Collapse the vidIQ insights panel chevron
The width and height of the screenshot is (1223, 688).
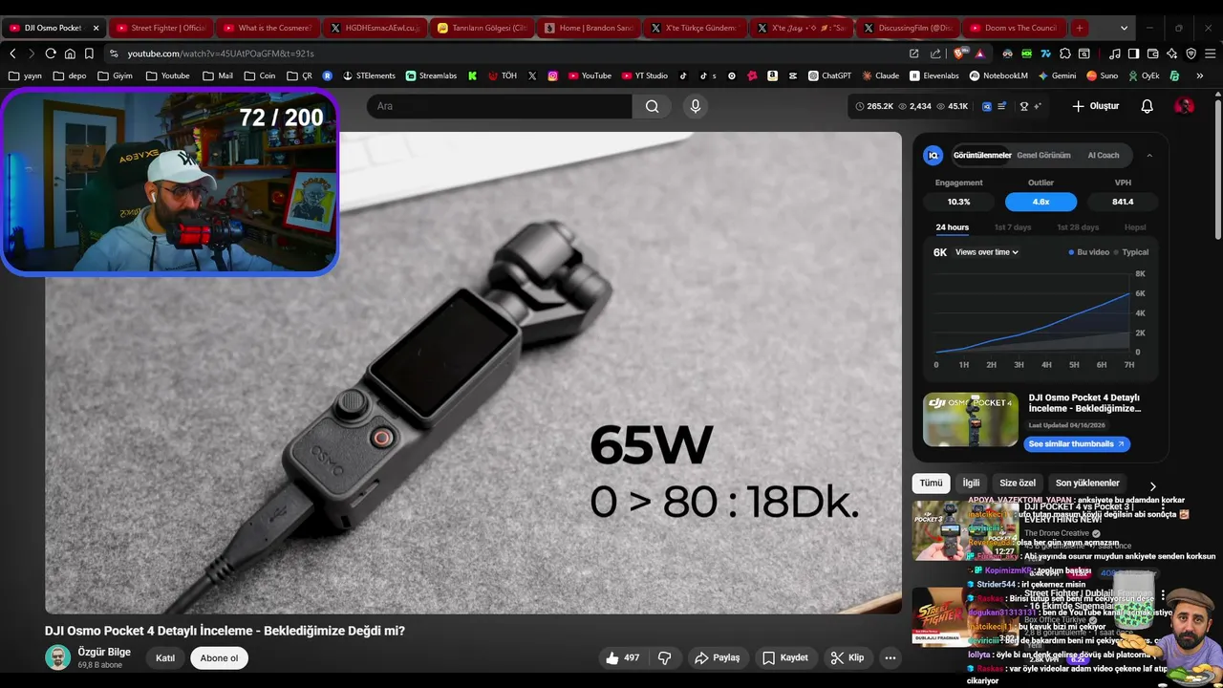(1149, 155)
